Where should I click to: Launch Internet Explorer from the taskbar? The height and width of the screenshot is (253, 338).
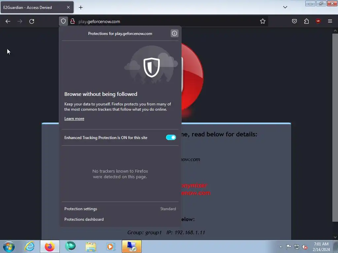[x=29, y=246]
